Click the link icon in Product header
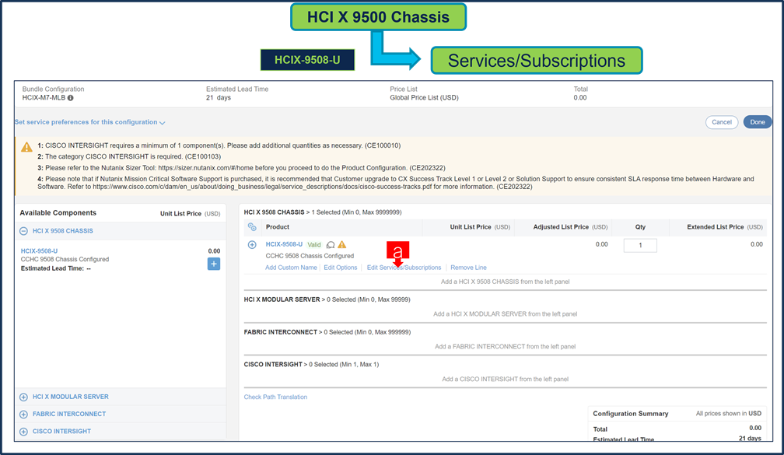Viewport: 784px width, 455px height. coord(252,227)
